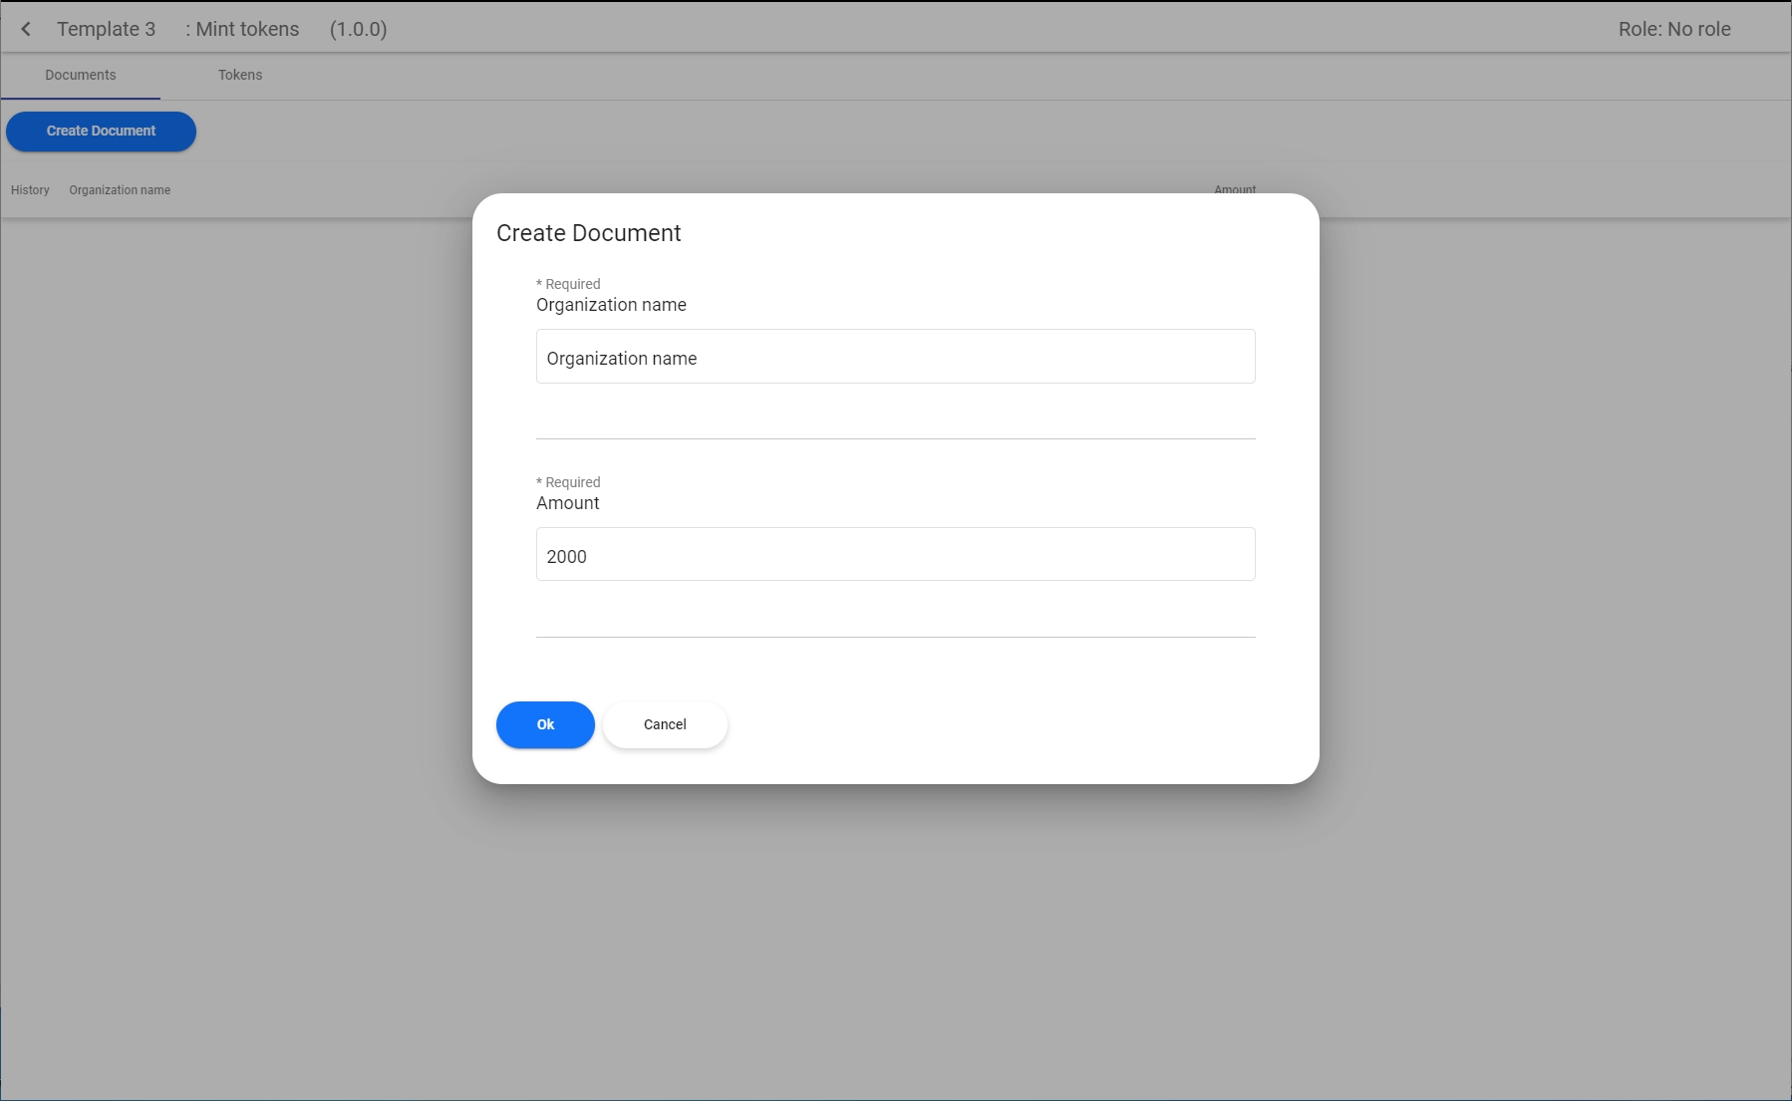Click the Organization name column header
This screenshot has height=1101, width=1792.
(120, 190)
